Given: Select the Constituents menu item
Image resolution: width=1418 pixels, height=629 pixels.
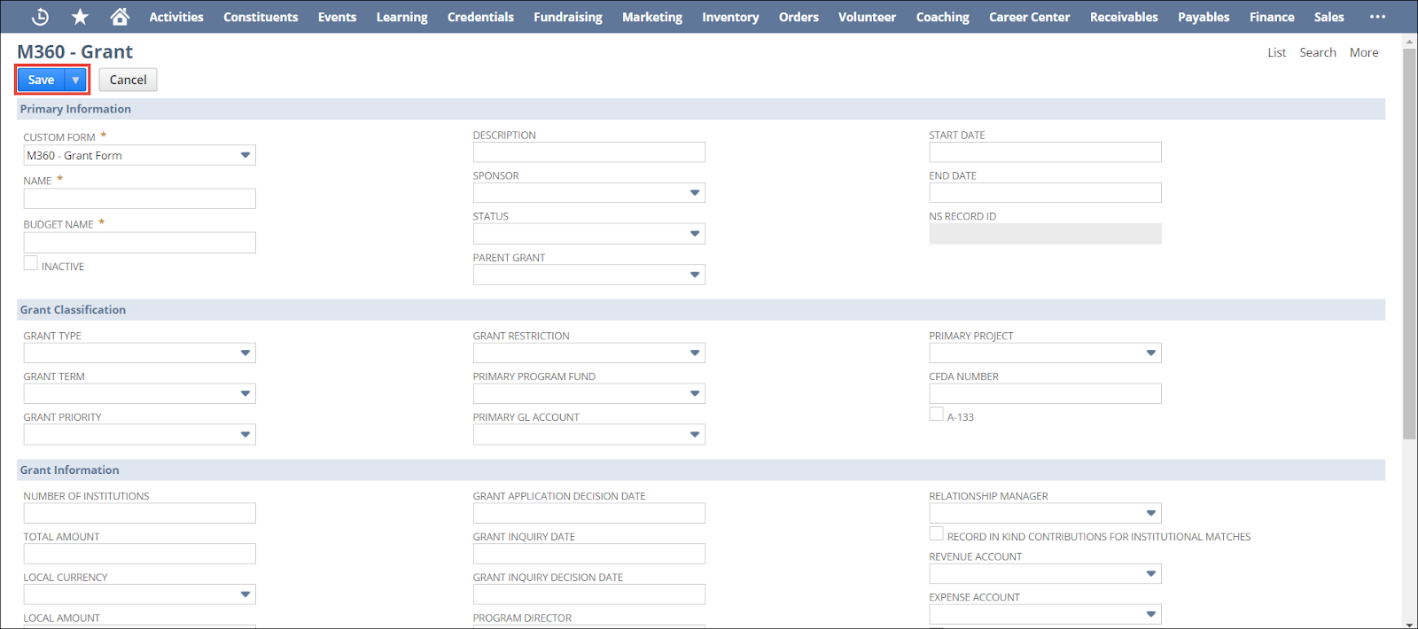Looking at the screenshot, I should coord(261,17).
